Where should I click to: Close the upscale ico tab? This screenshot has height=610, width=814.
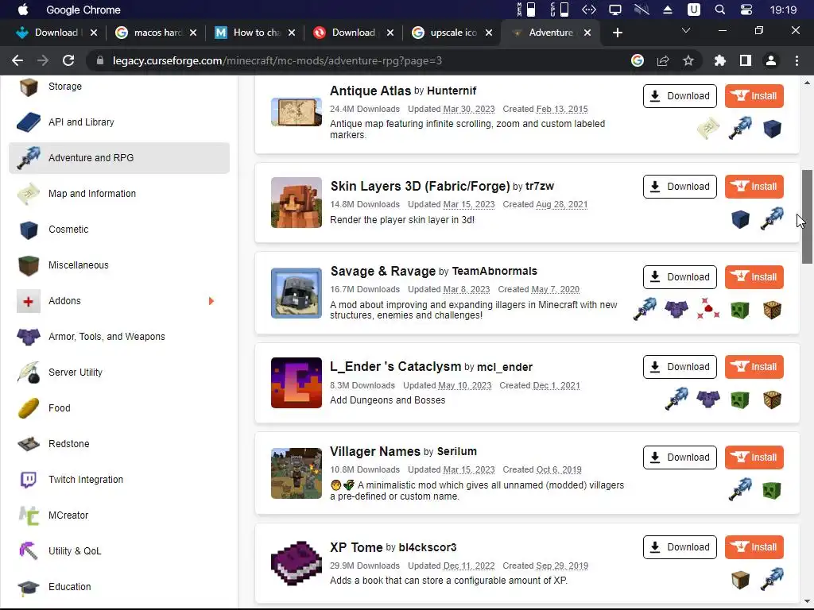(x=489, y=33)
